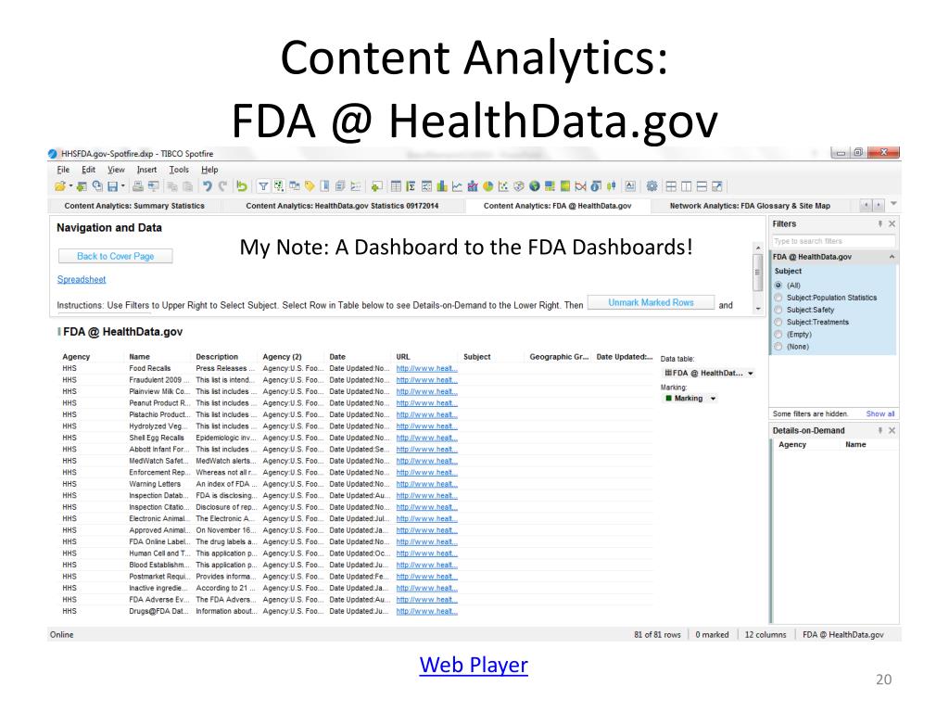
Task: Insert a Line Chart visualization
Action: 457,186
